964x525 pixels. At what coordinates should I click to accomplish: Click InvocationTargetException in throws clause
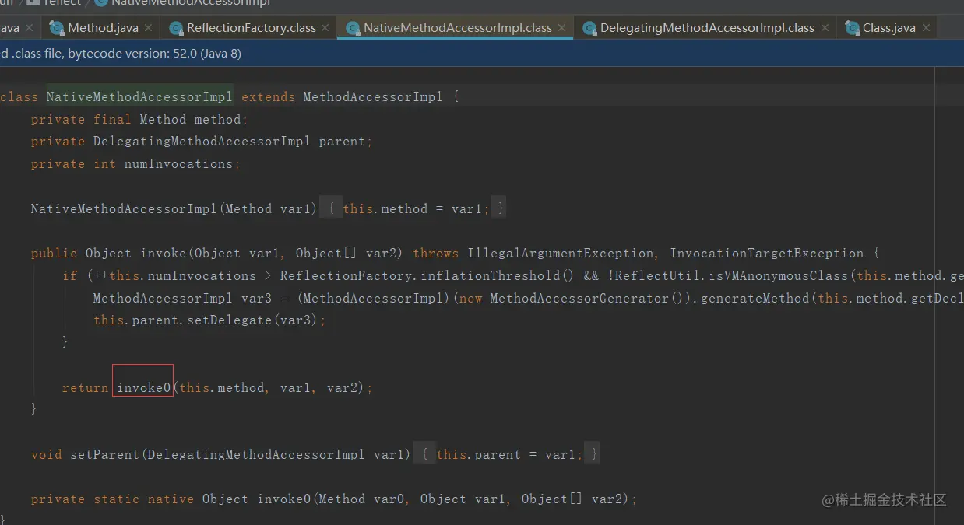(x=766, y=254)
